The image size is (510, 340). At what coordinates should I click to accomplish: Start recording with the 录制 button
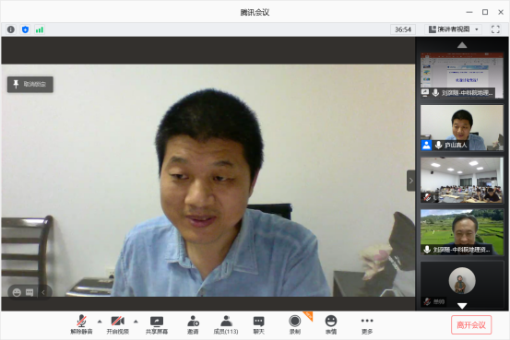click(295, 325)
